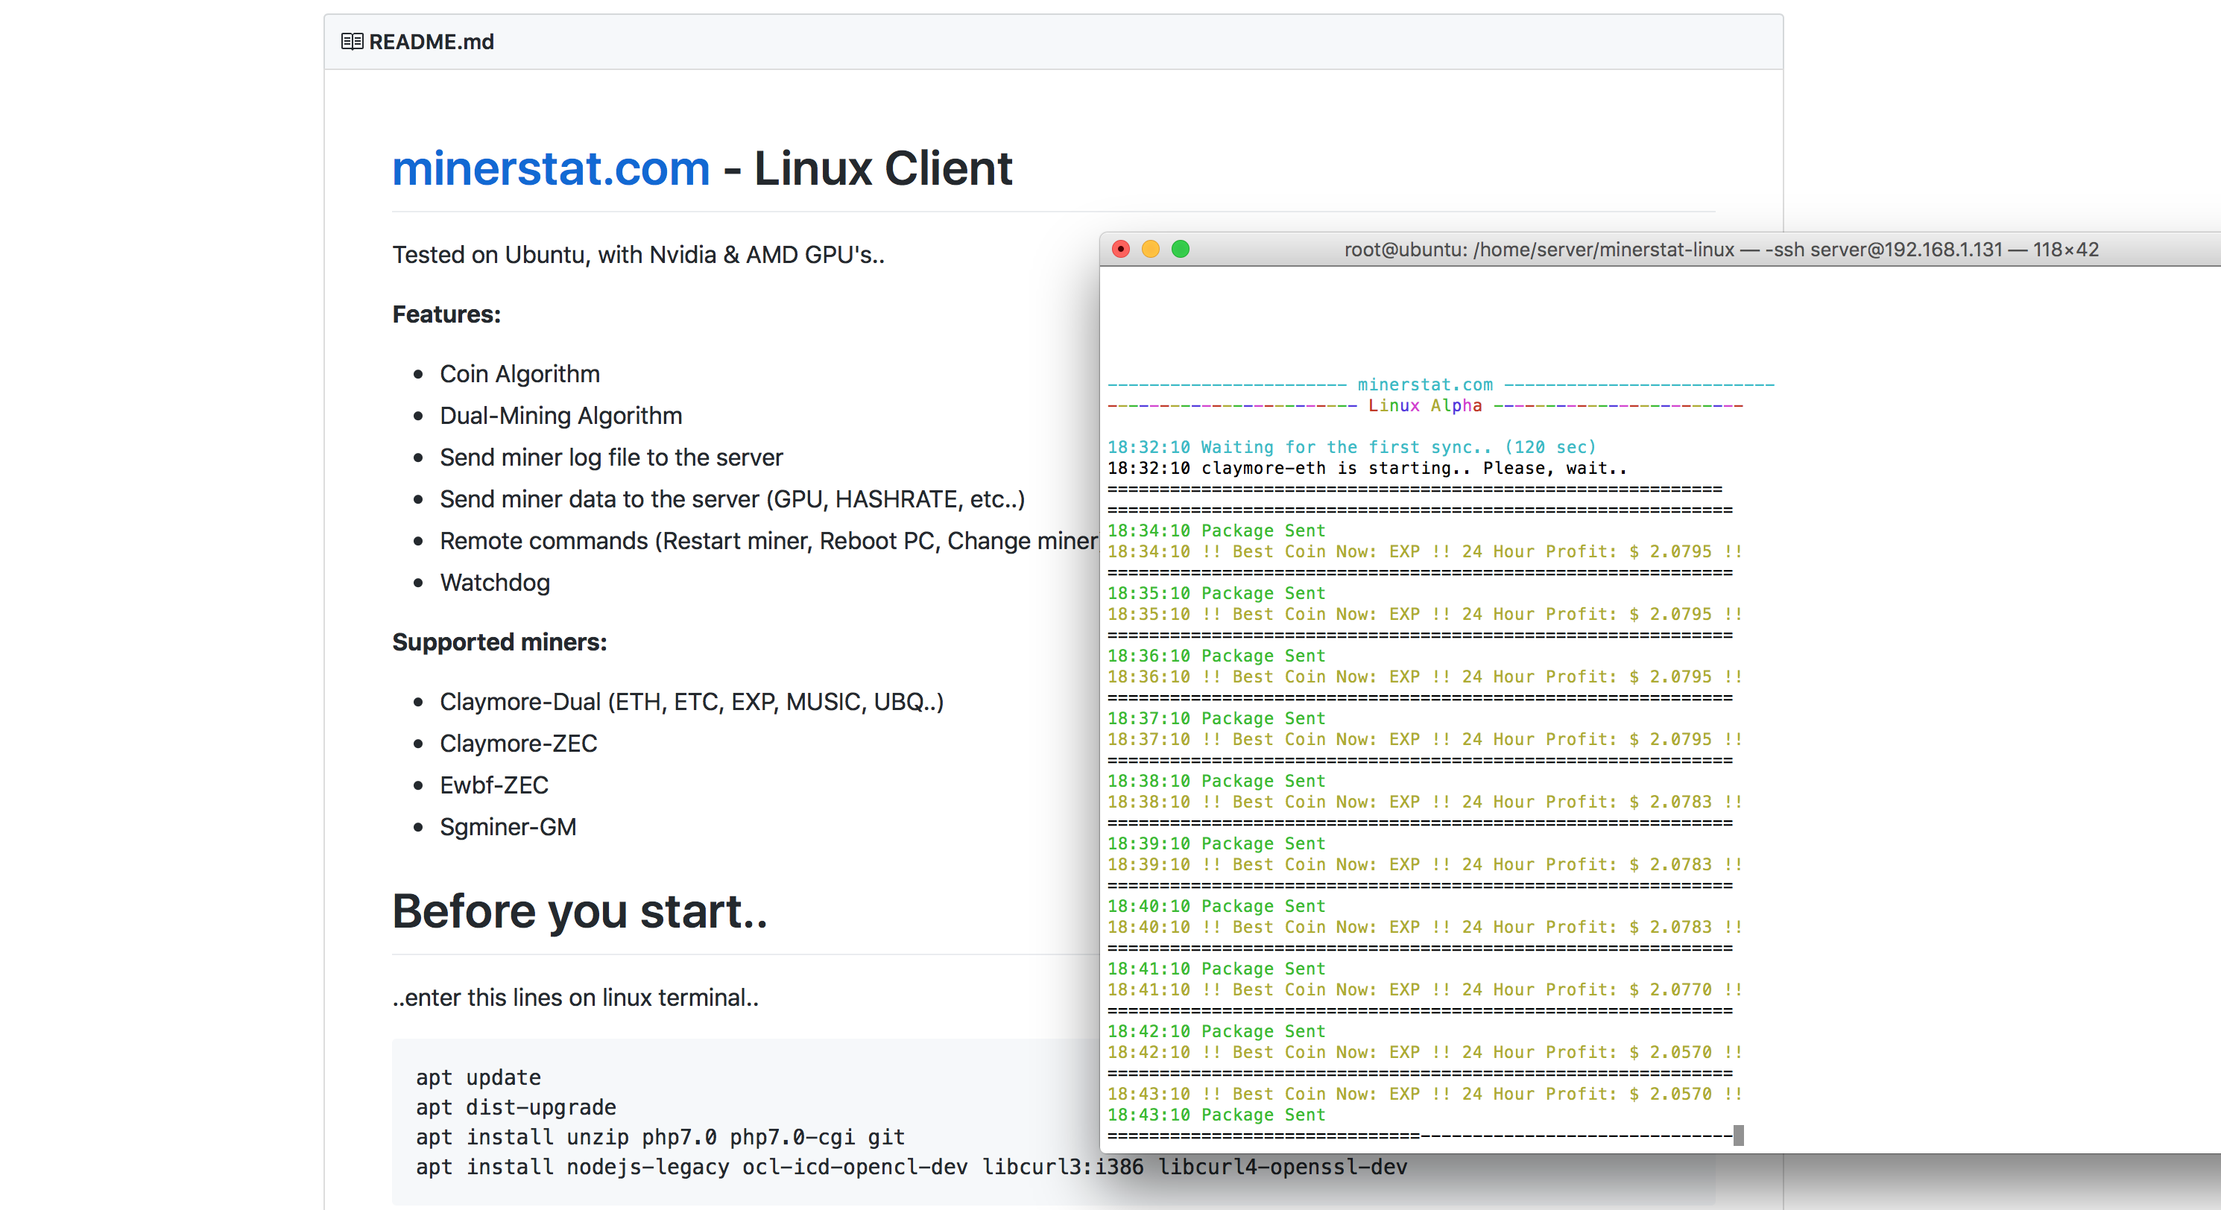The width and height of the screenshot is (2221, 1210).
Task: Click terminal 'minerstat.com' banner text
Action: (1424, 384)
